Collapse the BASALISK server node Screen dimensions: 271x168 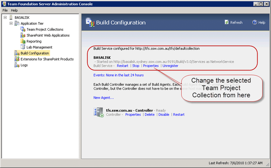[5, 17]
